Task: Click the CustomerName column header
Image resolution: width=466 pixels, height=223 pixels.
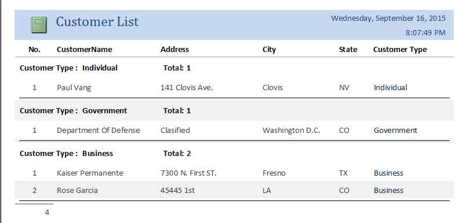Action: (x=85, y=50)
